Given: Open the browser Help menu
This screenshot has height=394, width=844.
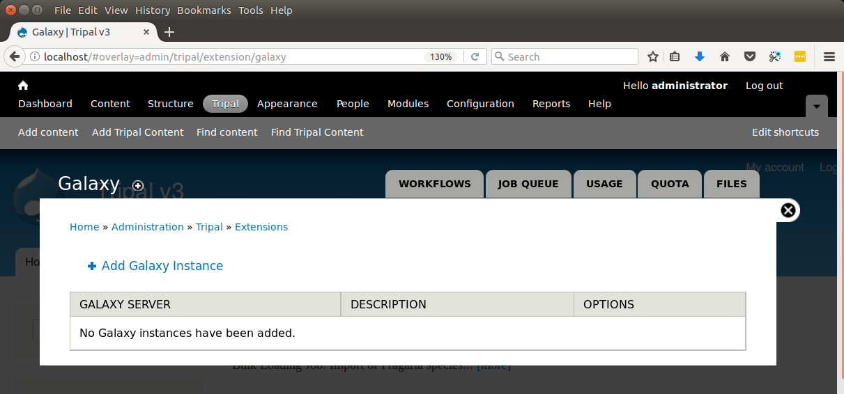Looking at the screenshot, I should (x=282, y=10).
